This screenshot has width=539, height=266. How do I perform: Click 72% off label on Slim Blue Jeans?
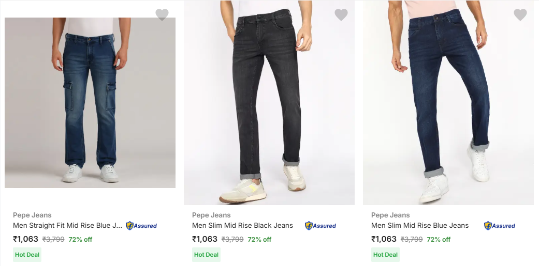tap(439, 240)
